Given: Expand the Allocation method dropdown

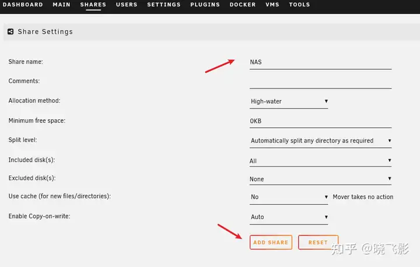Looking at the screenshot, I should [289, 101].
